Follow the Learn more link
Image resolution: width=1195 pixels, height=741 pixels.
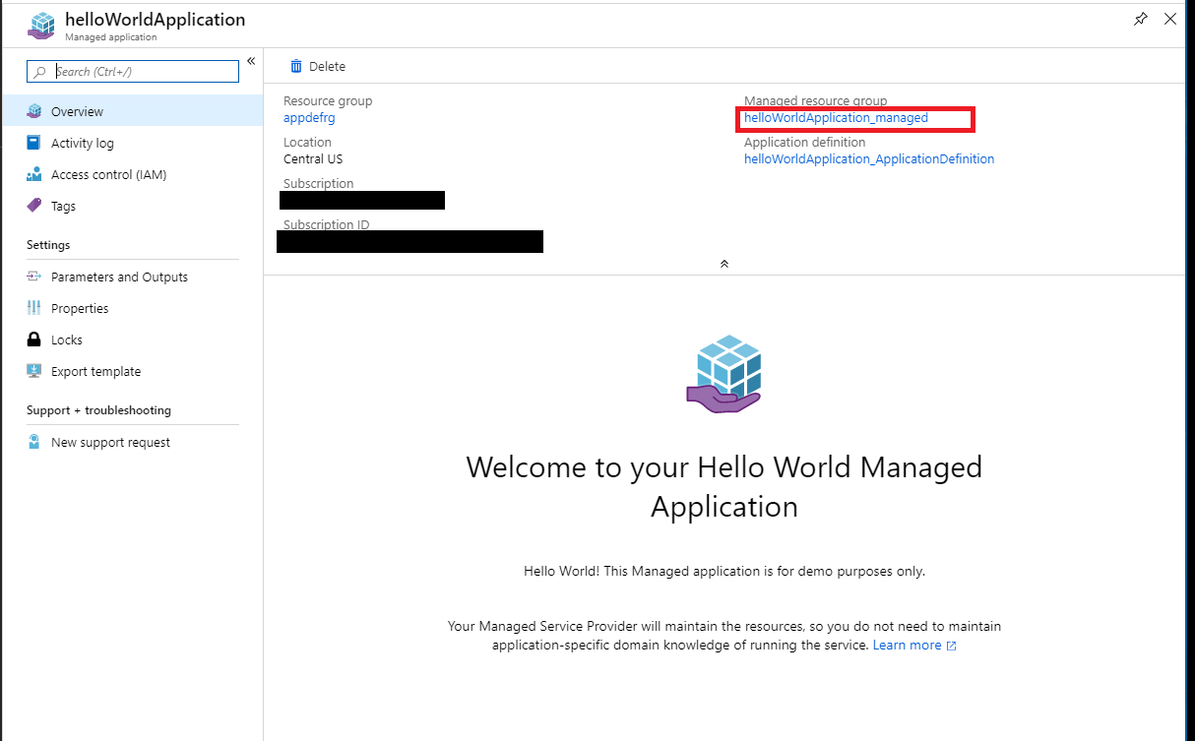[x=907, y=646]
